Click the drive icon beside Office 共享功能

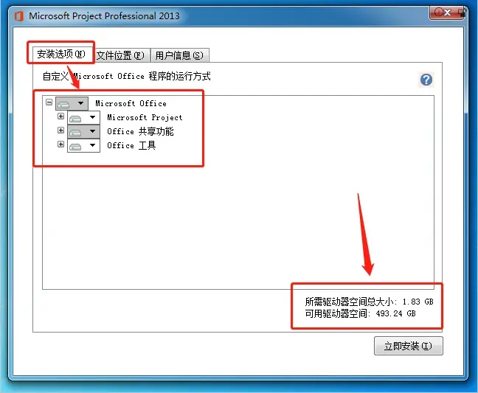[75, 133]
